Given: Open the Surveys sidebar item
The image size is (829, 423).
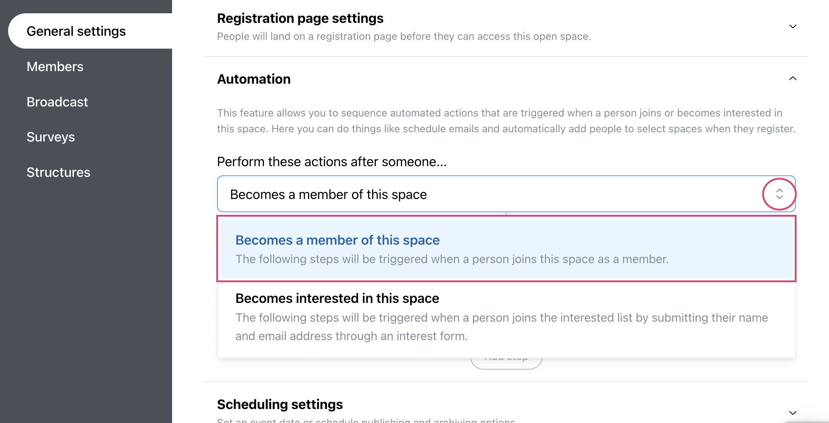Looking at the screenshot, I should click(x=50, y=137).
